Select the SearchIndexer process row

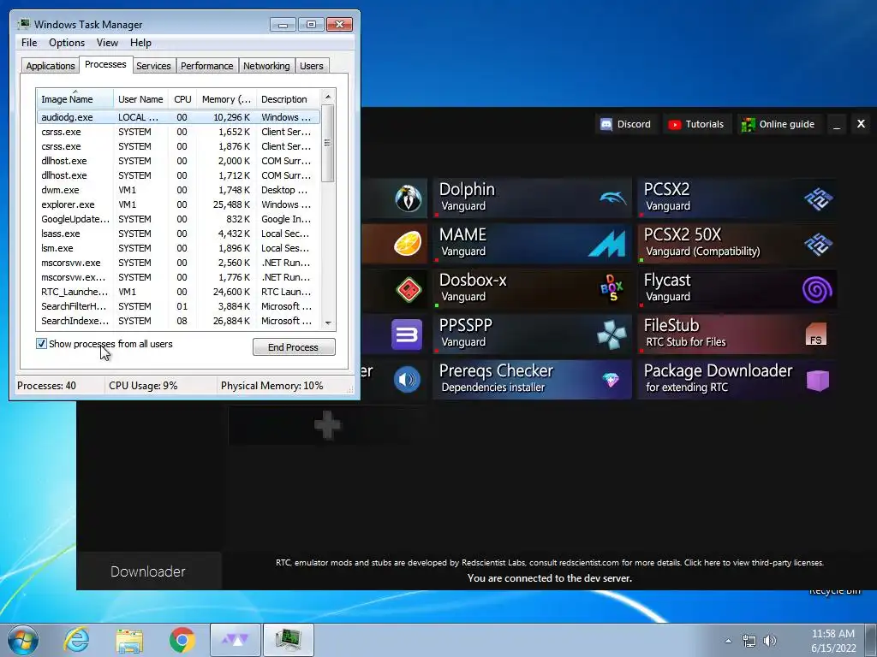(x=178, y=321)
